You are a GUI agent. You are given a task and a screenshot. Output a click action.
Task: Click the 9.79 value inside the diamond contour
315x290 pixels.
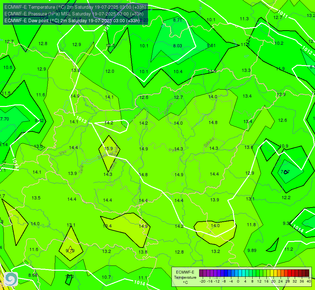point(70,251)
